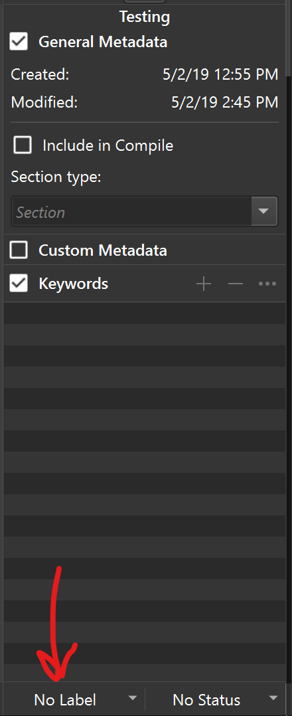Select the Keywords heading label
The height and width of the screenshot is (716, 292).
(x=74, y=284)
